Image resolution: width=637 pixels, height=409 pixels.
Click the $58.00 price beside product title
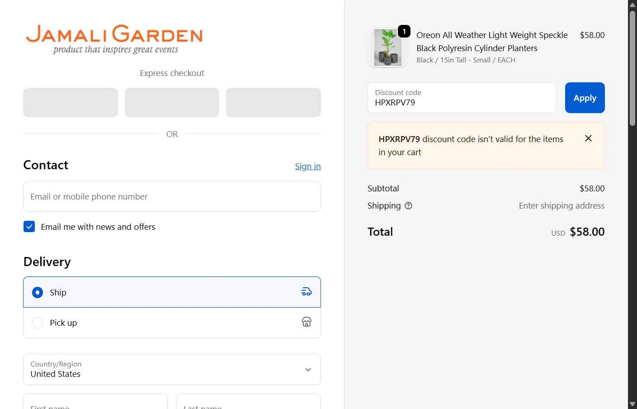[x=592, y=35]
